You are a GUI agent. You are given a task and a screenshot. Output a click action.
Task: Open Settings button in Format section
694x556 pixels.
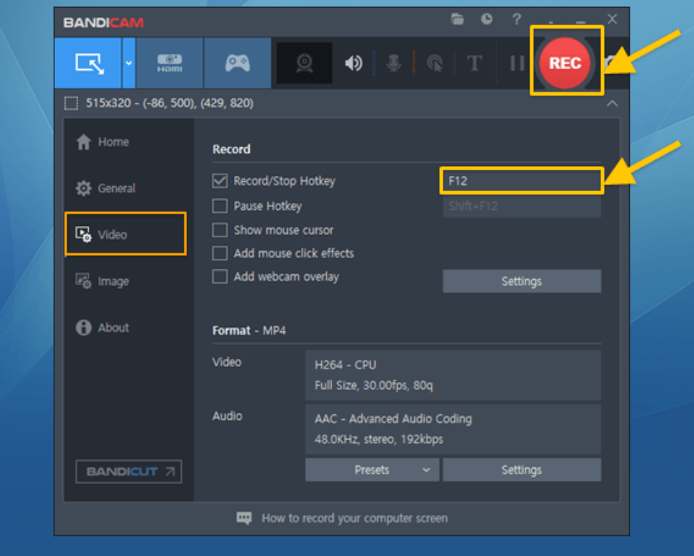(522, 469)
